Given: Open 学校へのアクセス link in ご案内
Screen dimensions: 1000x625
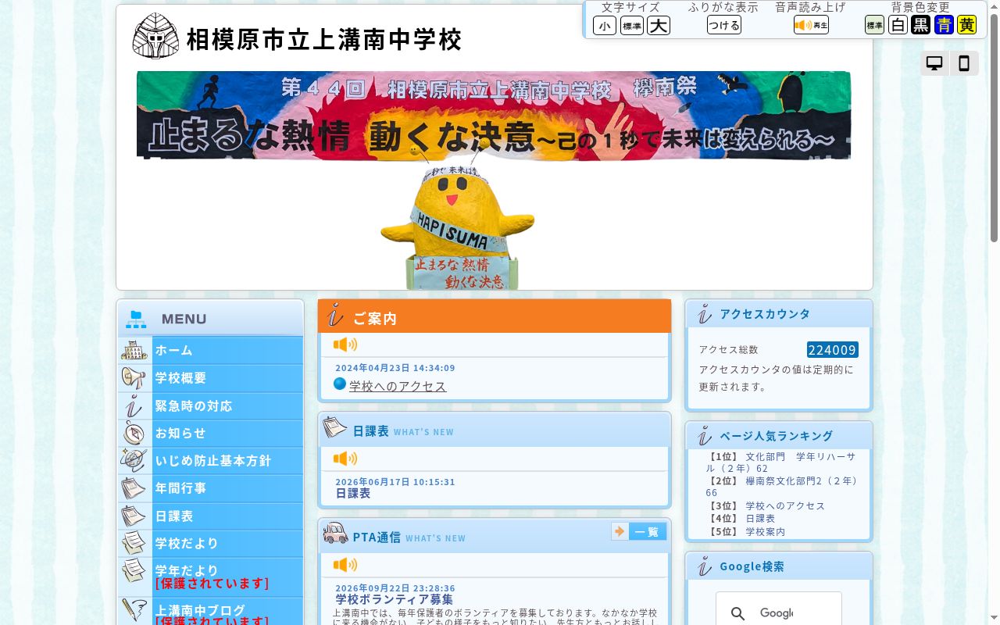Looking at the screenshot, I should tap(398, 386).
